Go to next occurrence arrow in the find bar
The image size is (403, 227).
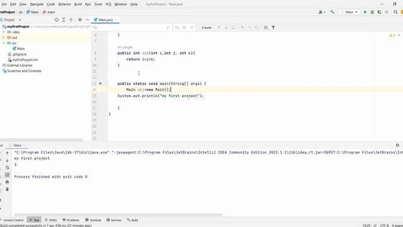coord(226,28)
